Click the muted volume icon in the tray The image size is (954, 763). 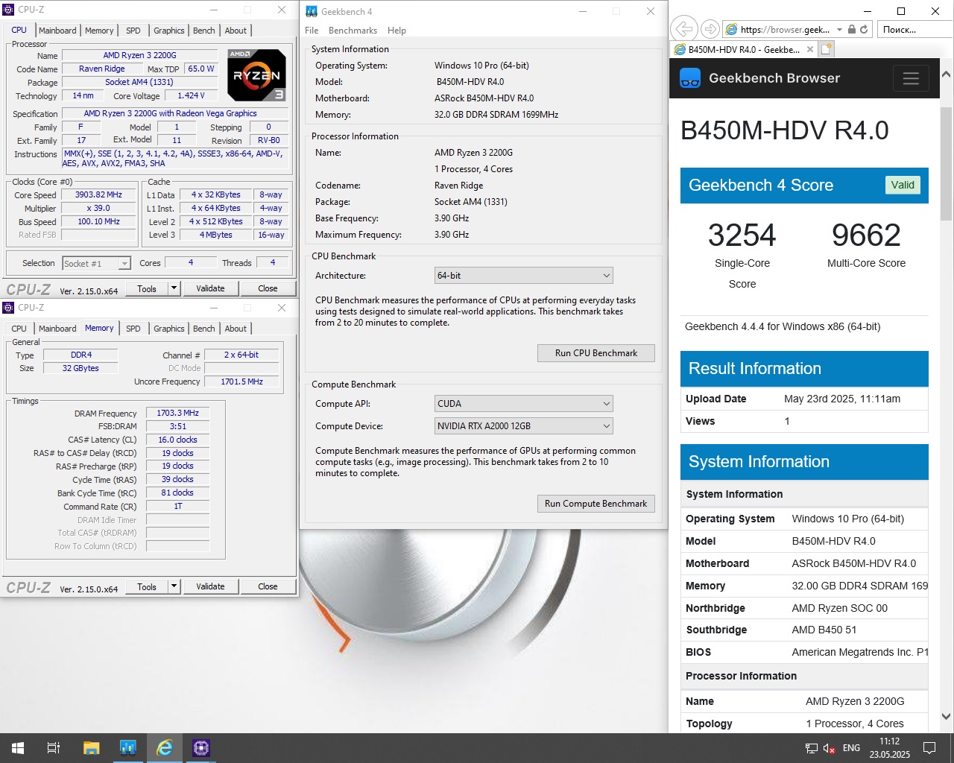pos(829,748)
